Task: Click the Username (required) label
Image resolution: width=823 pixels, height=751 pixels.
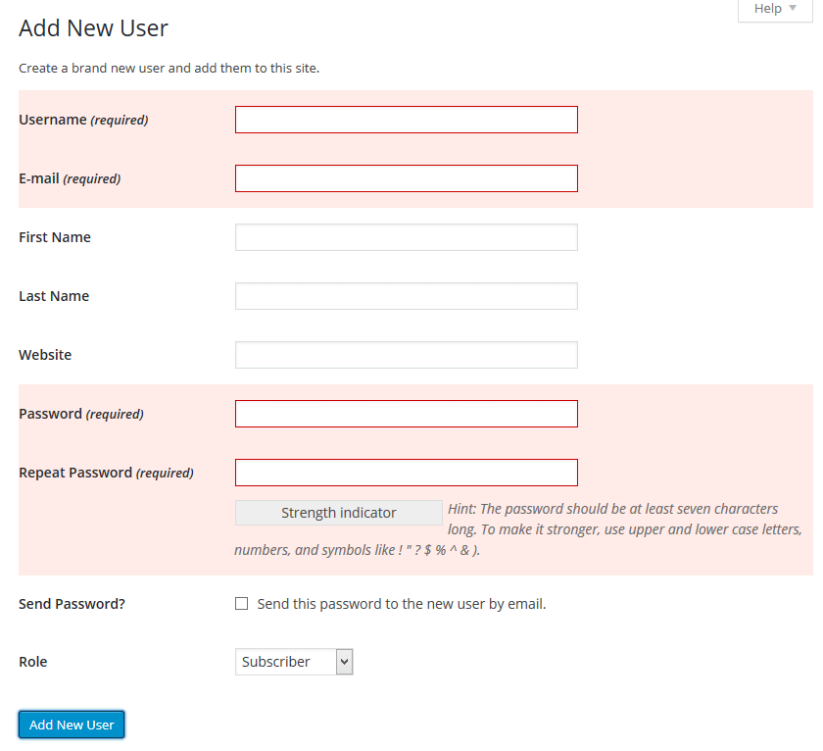Action: coord(83,120)
